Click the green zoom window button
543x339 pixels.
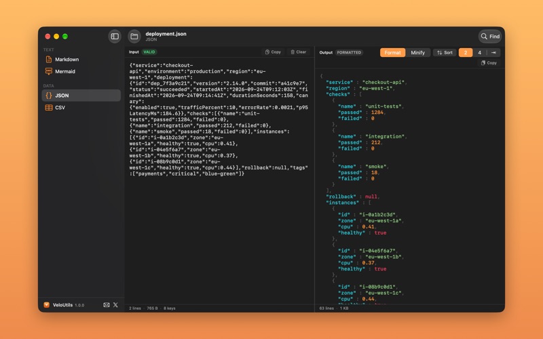pos(64,37)
